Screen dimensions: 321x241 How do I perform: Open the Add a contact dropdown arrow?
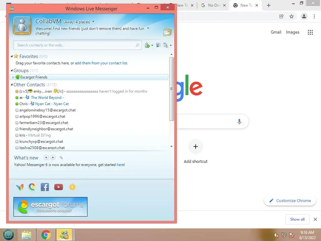click(x=152, y=45)
